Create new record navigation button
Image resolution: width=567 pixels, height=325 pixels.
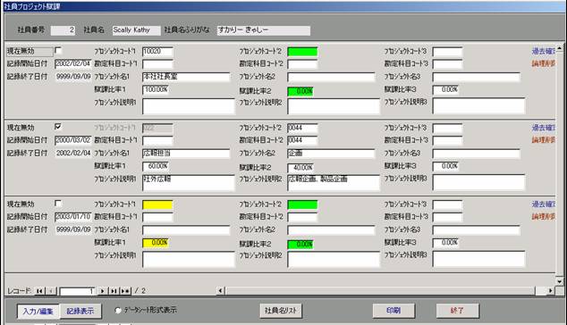coord(125,291)
